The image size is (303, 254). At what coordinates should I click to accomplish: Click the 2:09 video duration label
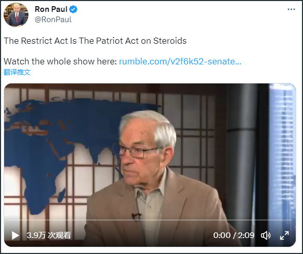[x=246, y=235]
